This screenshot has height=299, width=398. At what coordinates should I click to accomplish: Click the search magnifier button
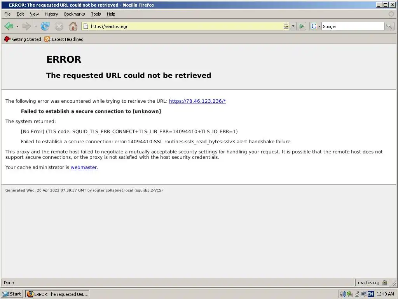click(389, 26)
